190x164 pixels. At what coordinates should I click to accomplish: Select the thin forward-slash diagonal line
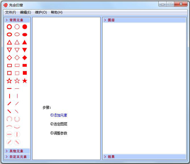[17, 104]
